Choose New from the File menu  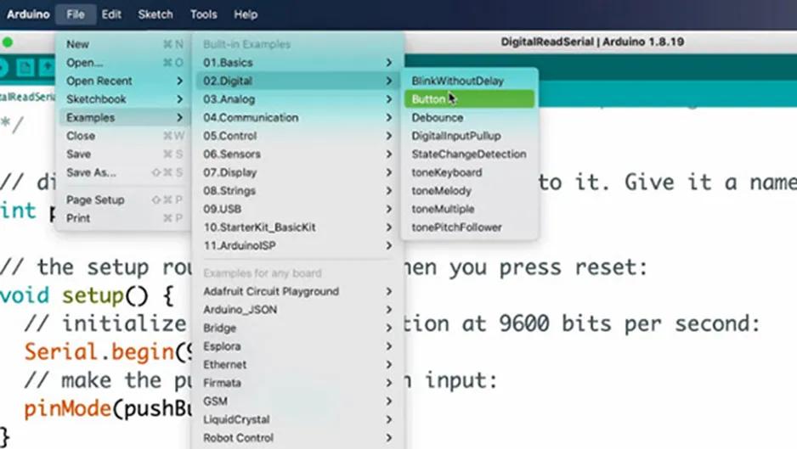click(x=124, y=44)
